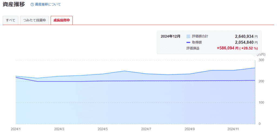Click the 評価損益 label
277x140 pixels.
point(193,48)
